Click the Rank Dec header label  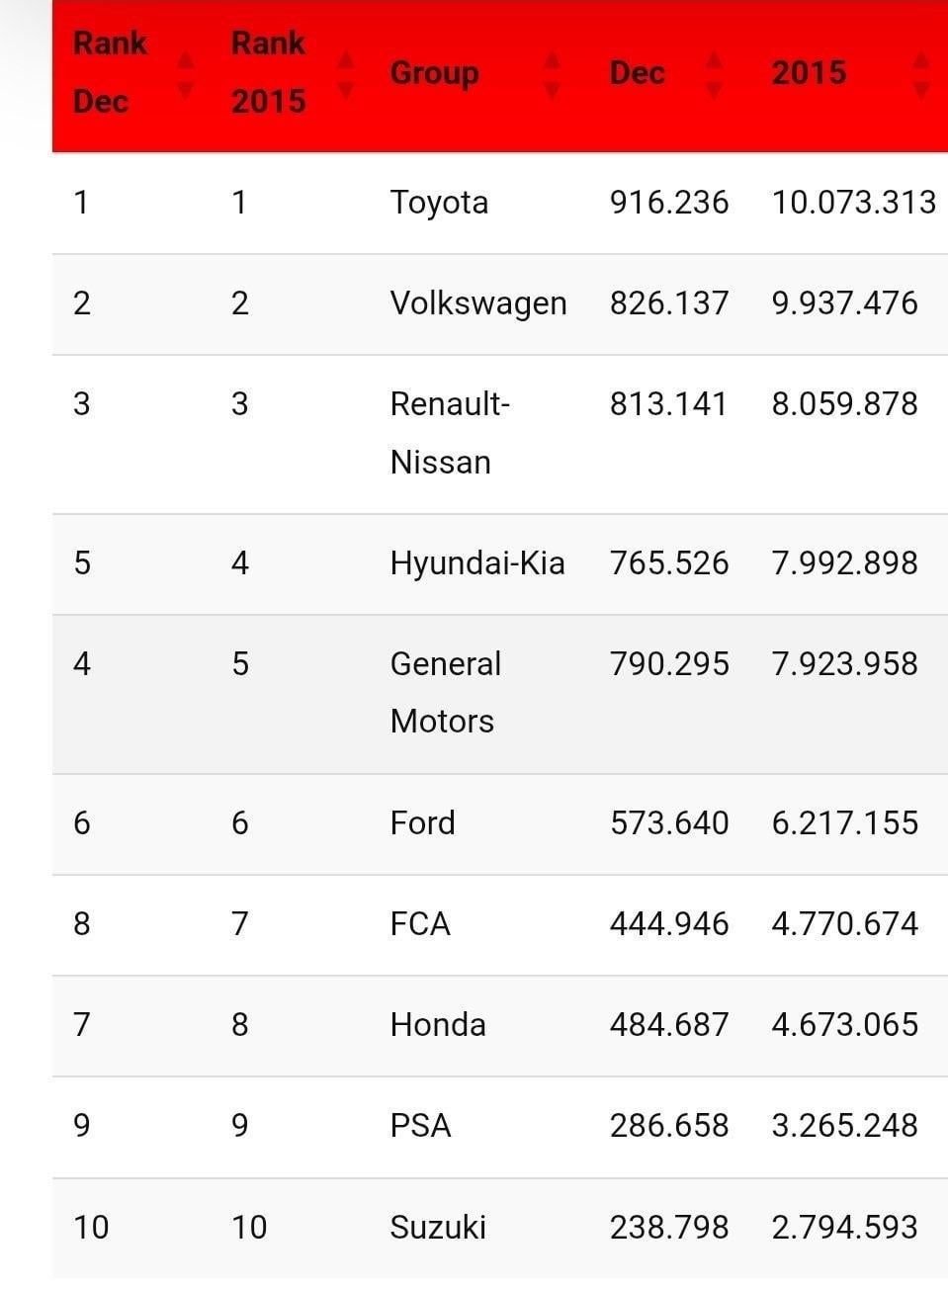point(110,72)
